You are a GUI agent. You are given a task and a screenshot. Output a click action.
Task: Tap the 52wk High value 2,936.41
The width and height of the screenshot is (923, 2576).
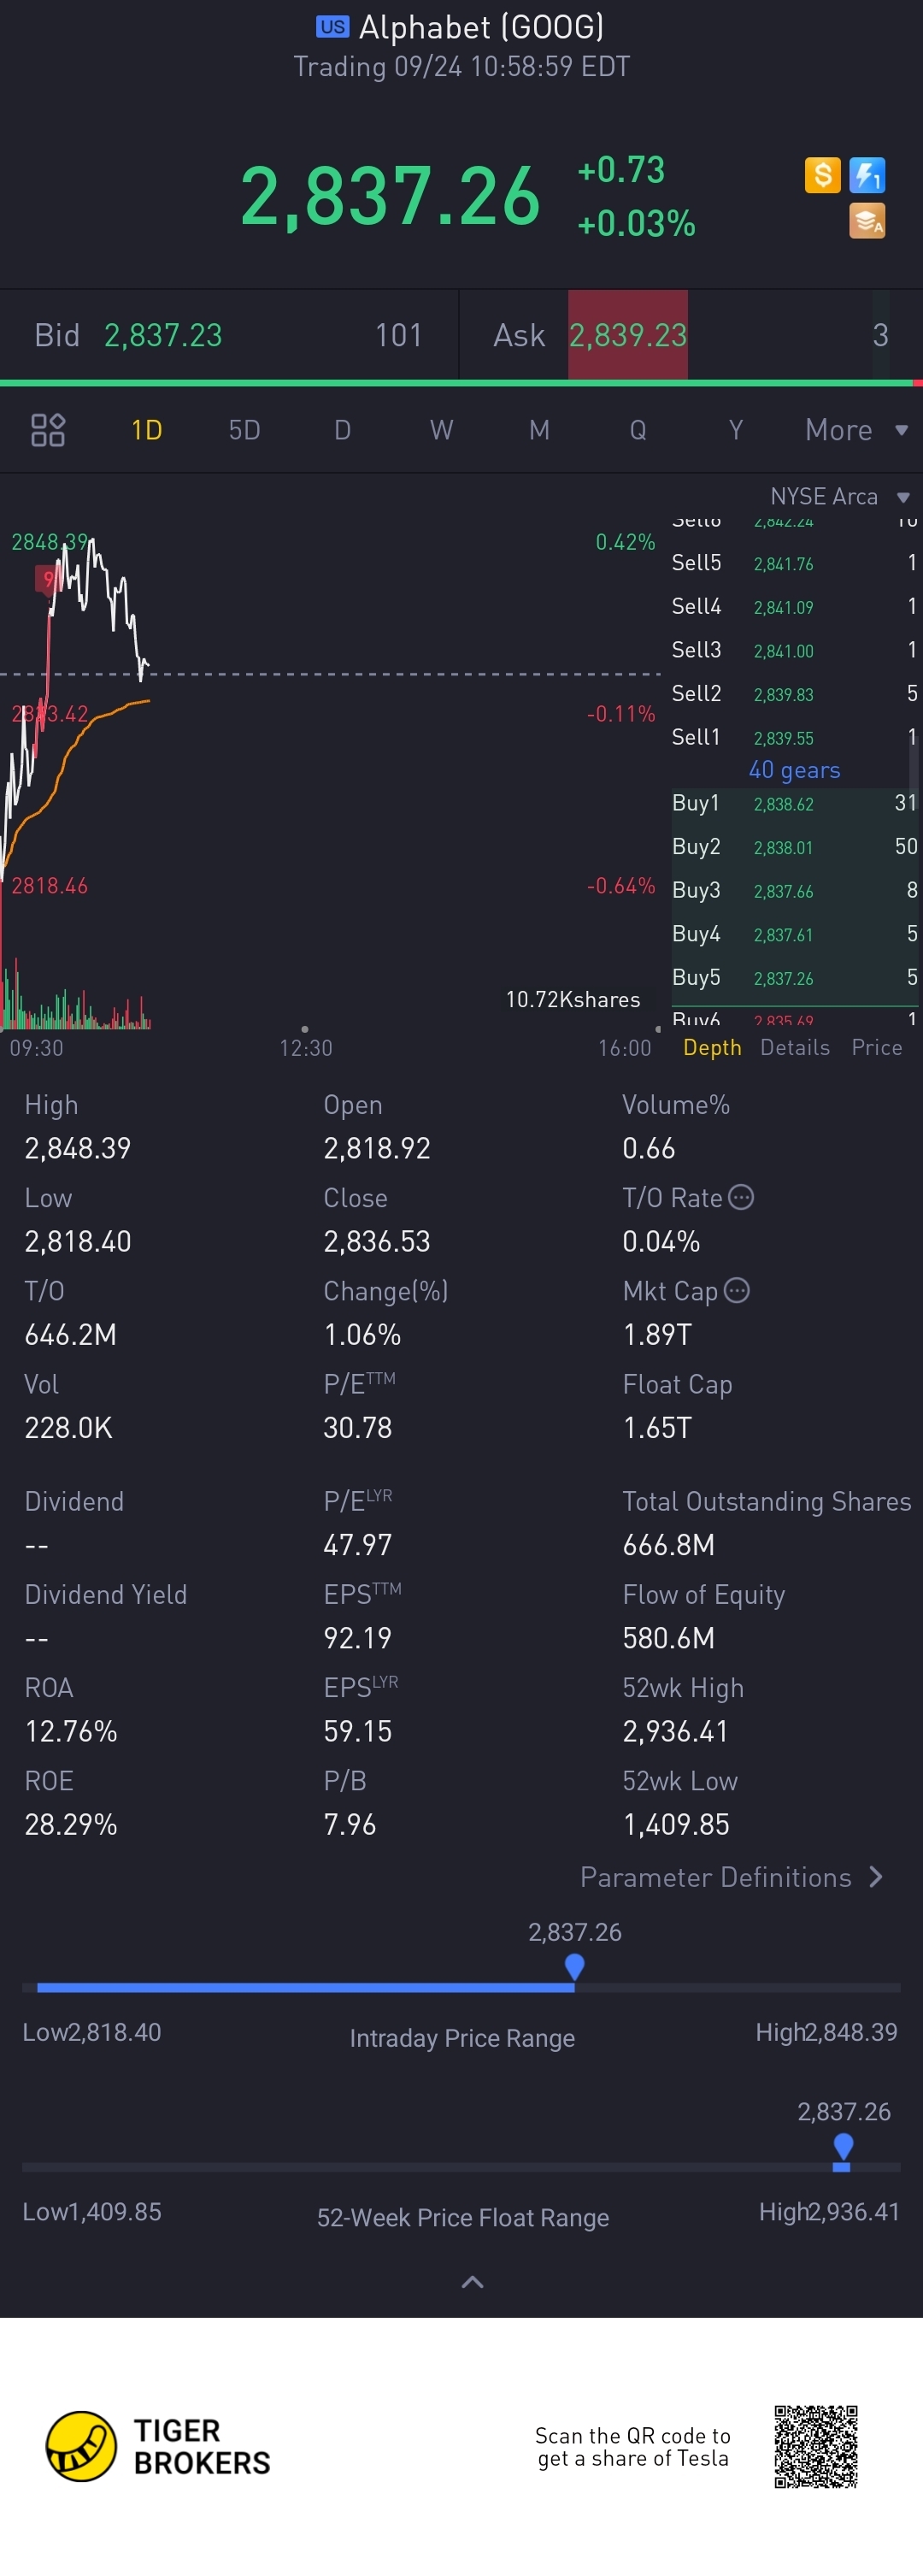(x=676, y=1731)
